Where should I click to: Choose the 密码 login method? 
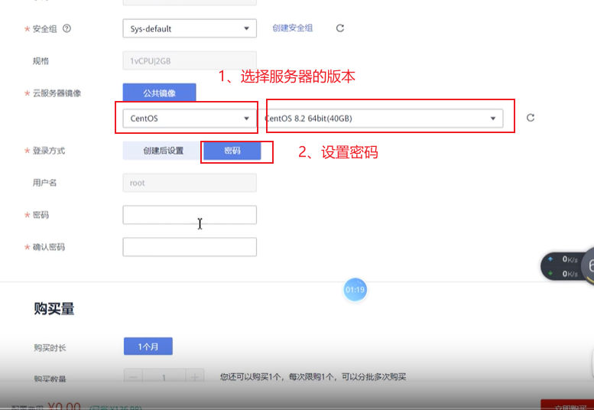point(232,151)
